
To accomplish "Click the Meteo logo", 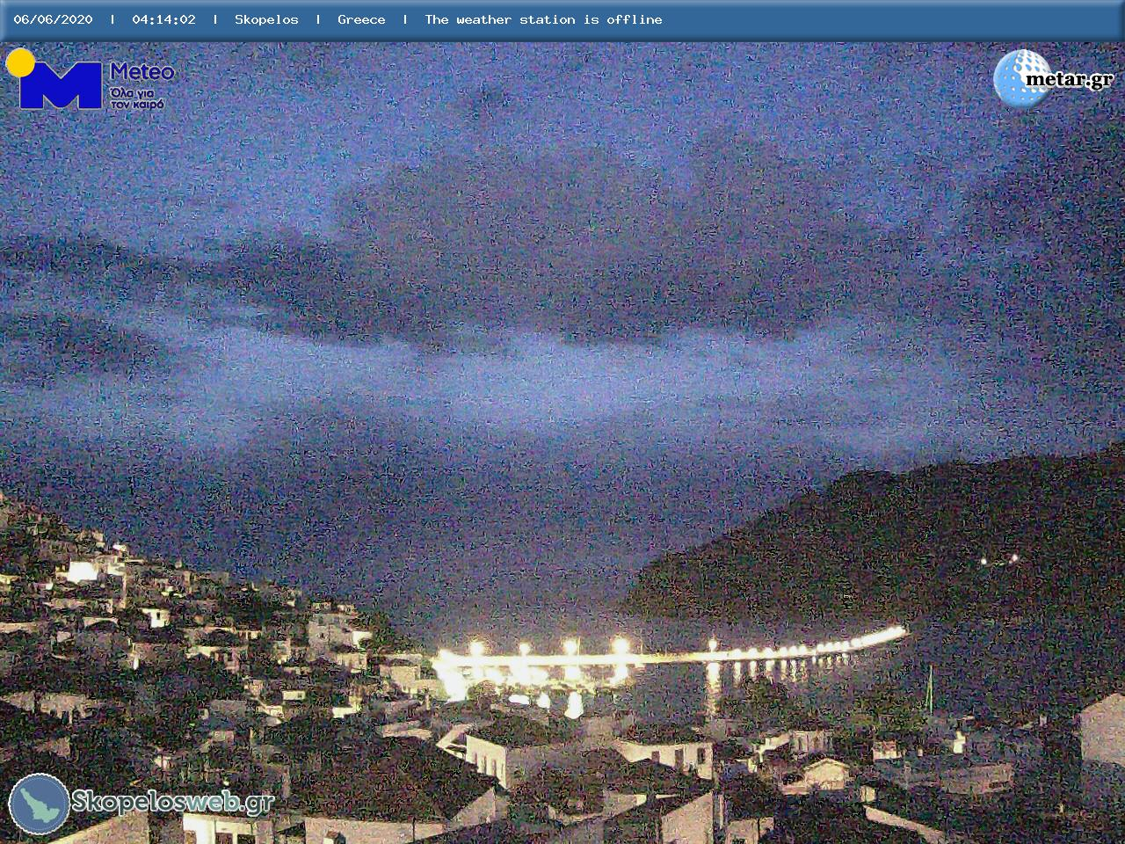I will [90, 80].
